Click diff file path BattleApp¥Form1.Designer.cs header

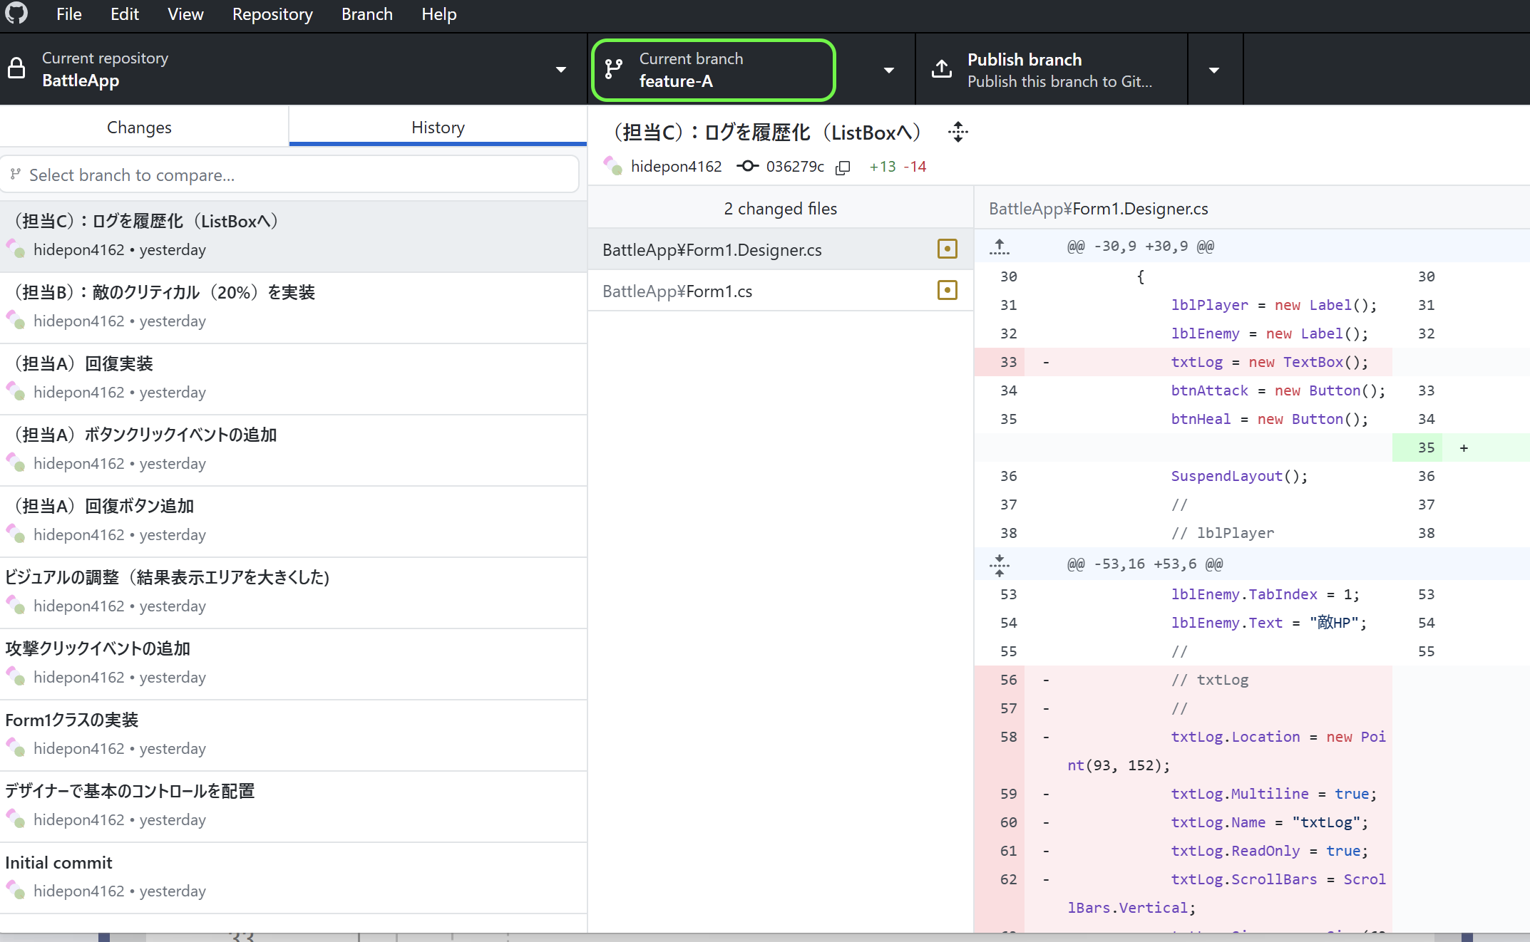(1099, 209)
